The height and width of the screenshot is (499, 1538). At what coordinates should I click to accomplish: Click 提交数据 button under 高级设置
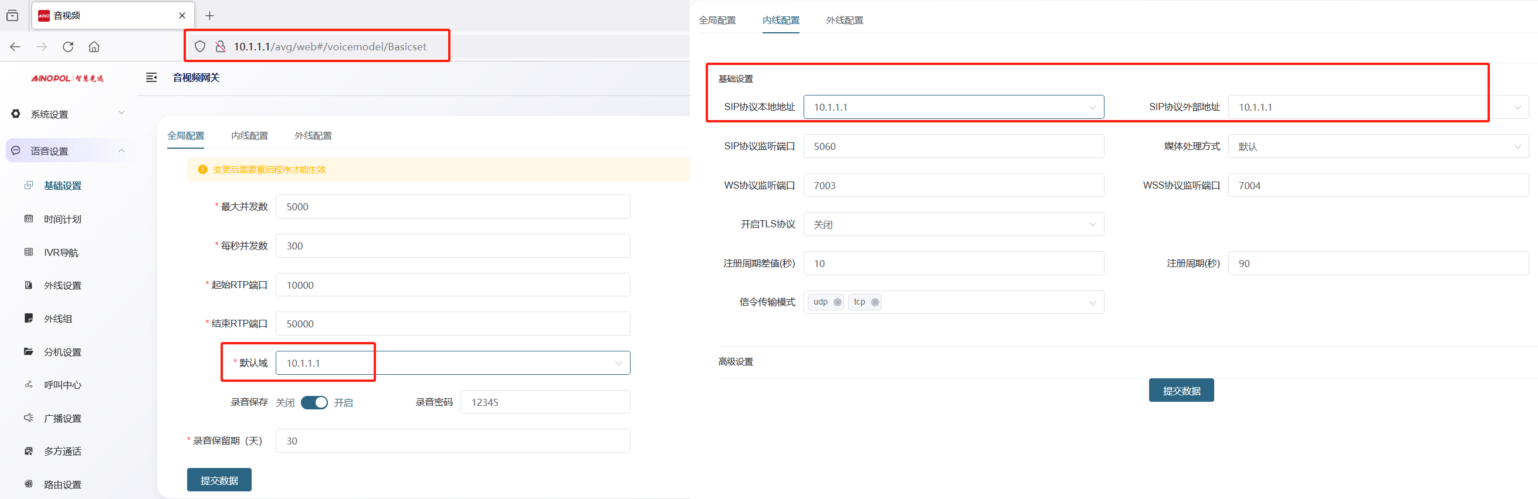coord(1180,391)
